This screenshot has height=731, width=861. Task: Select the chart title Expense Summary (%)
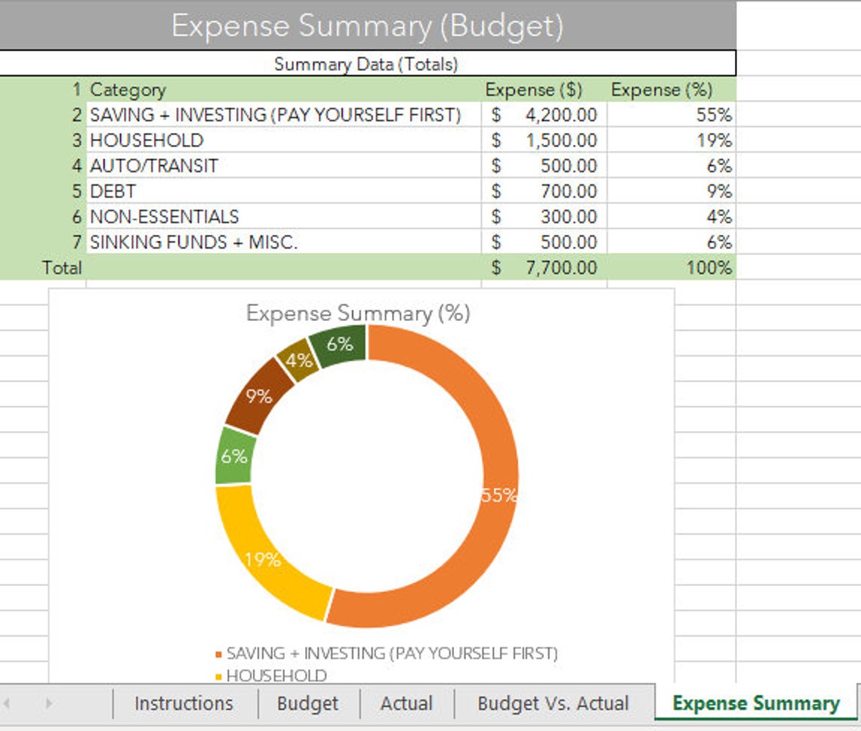pyautogui.click(x=360, y=313)
